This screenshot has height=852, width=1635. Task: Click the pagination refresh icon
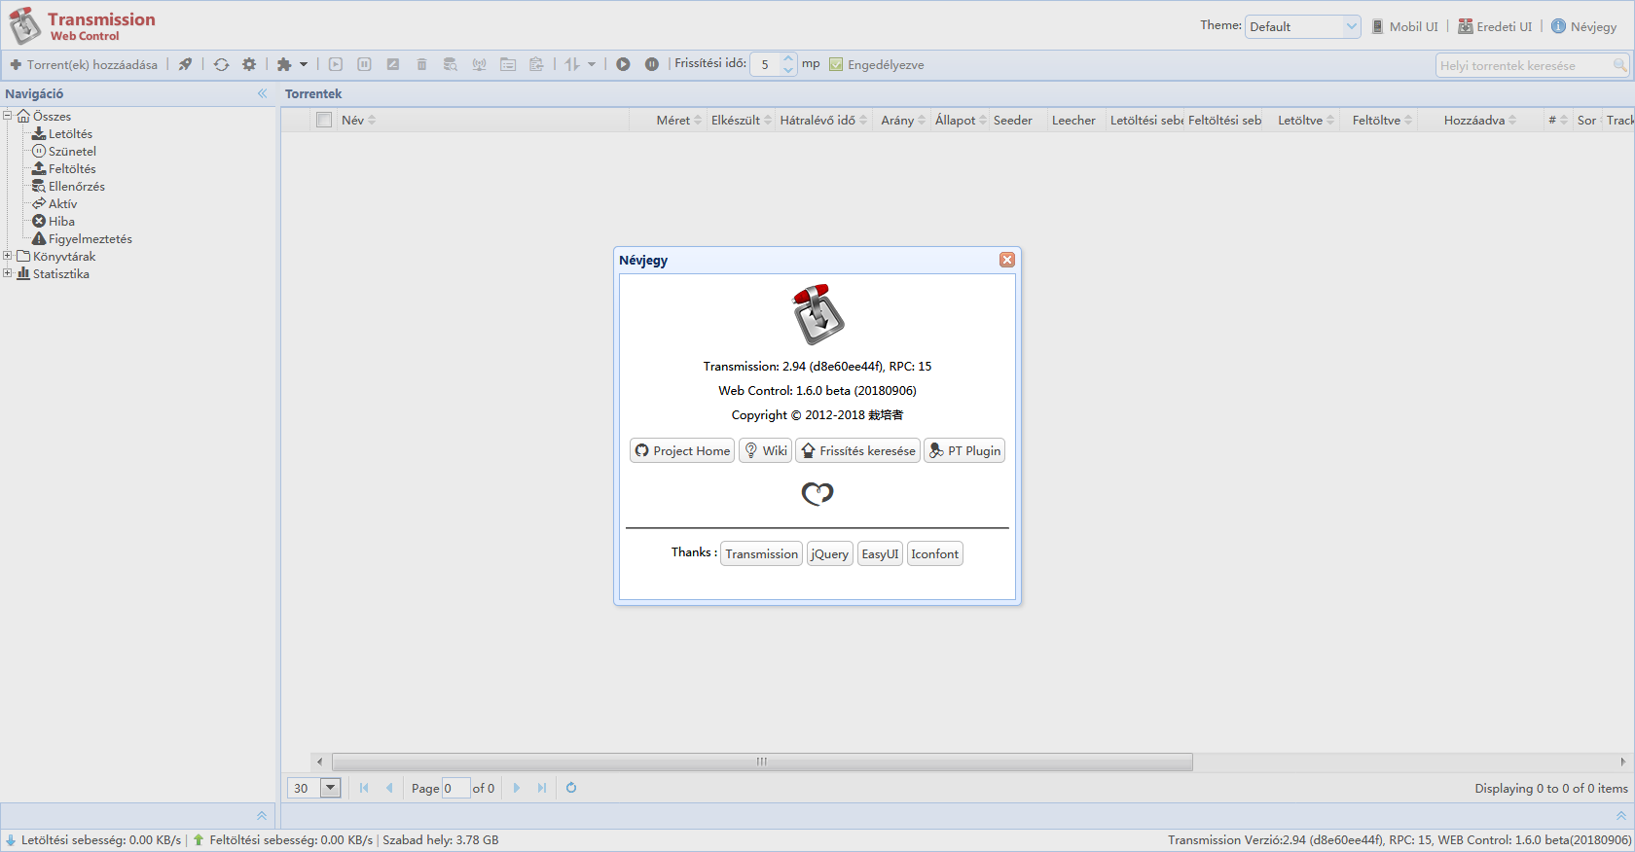(571, 788)
